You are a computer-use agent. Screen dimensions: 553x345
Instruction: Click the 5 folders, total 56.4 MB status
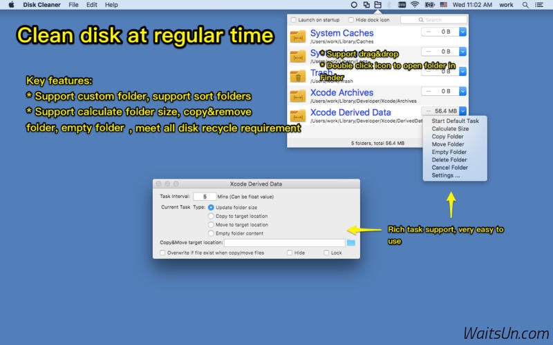pyautogui.click(x=377, y=144)
